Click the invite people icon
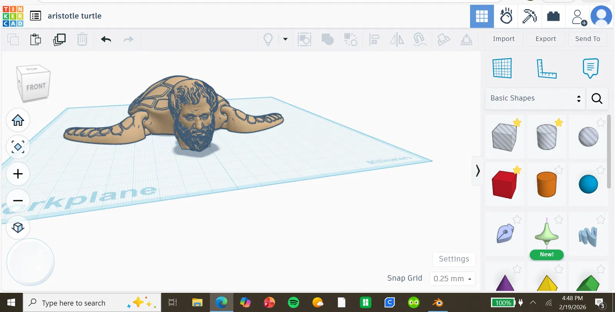The width and height of the screenshot is (615, 312). click(x=578, y=17)
